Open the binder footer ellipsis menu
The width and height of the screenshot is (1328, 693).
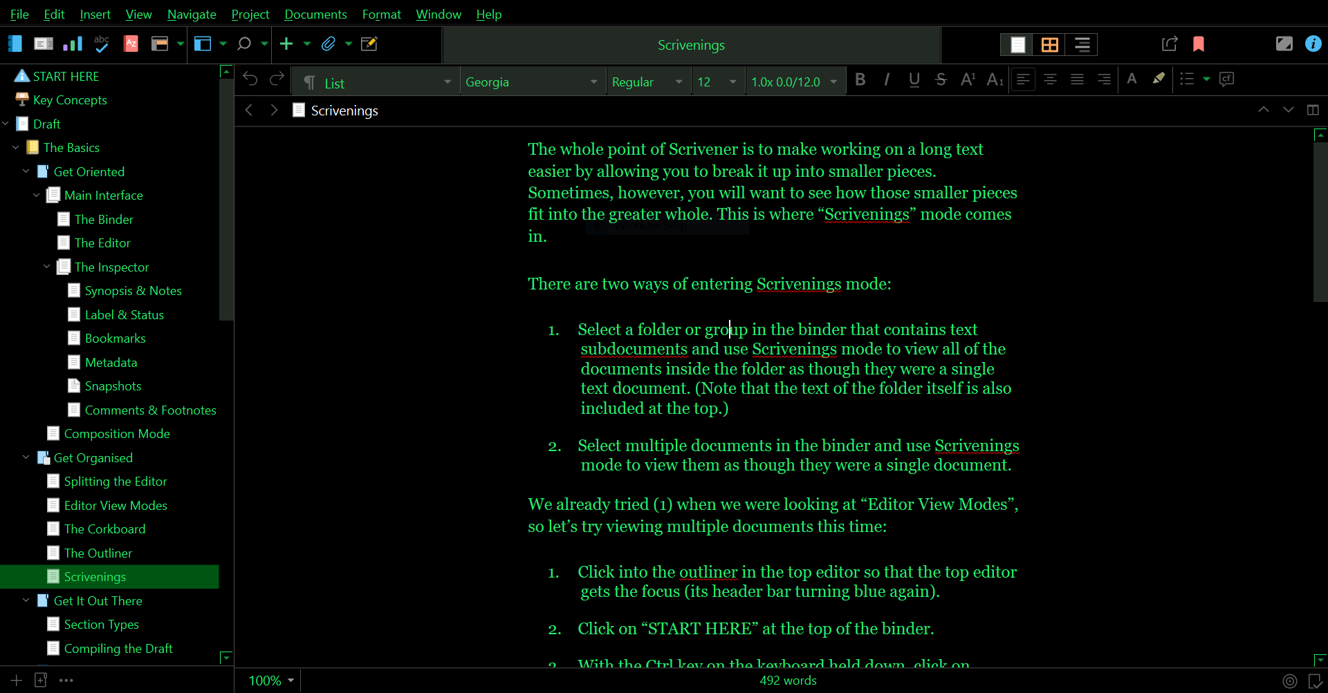point(66,681)
